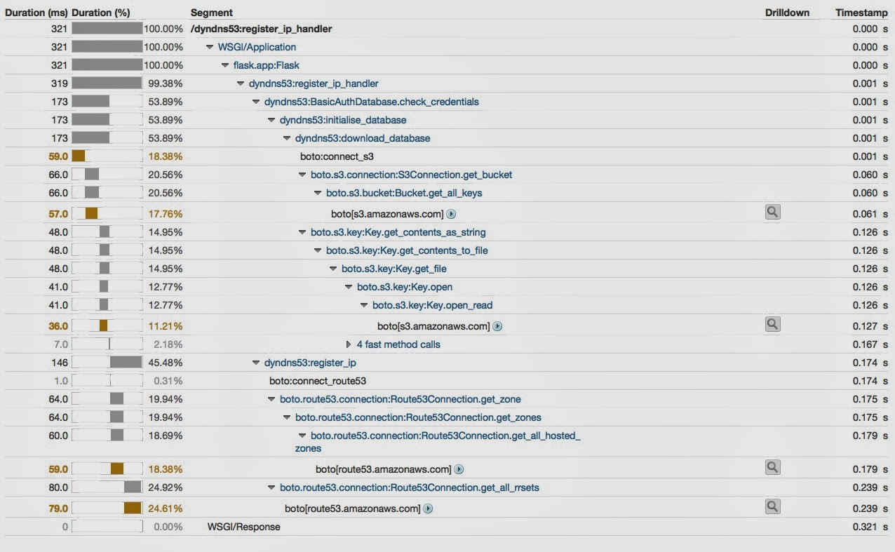This screenshot has width=895, height=552.
Task: Click arrow icon beside 59.0 ms boto[route53.amazonaws.com]
Action: (x=459, y=469)
